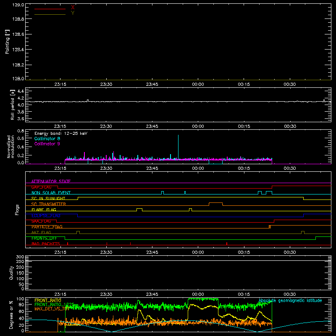Screen dimensions: 336x336
Task: Click the ECLIPSE_FLAG label
Action: coord(46,215)
